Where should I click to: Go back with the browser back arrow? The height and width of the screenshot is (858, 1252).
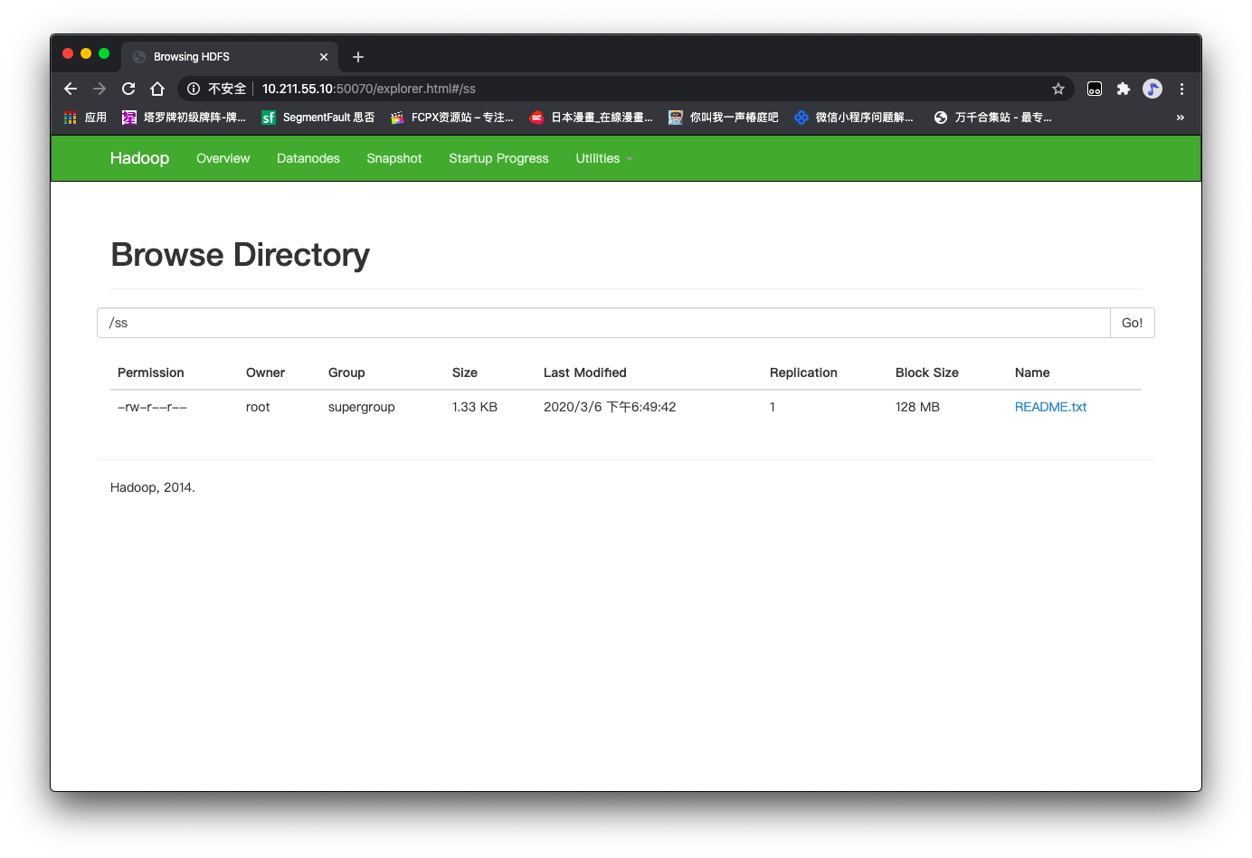[x=71, y=89]
